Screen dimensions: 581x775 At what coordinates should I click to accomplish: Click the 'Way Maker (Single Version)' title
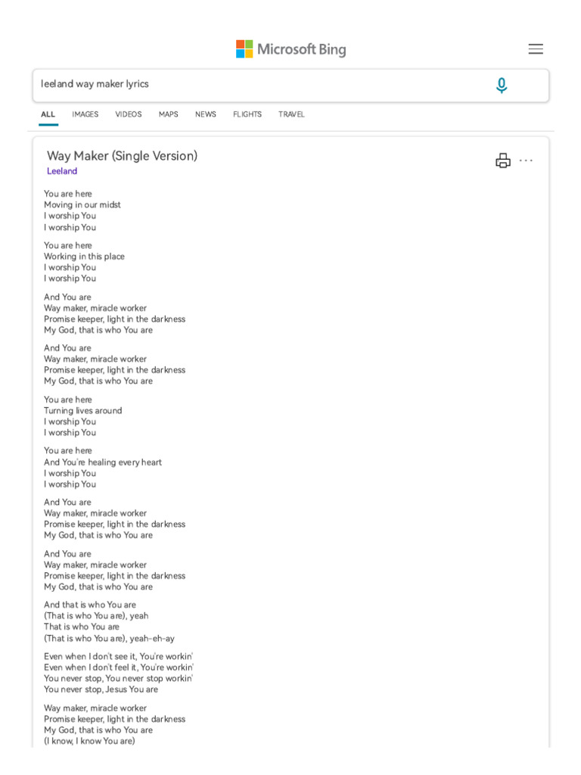click(x=122, y=156)
